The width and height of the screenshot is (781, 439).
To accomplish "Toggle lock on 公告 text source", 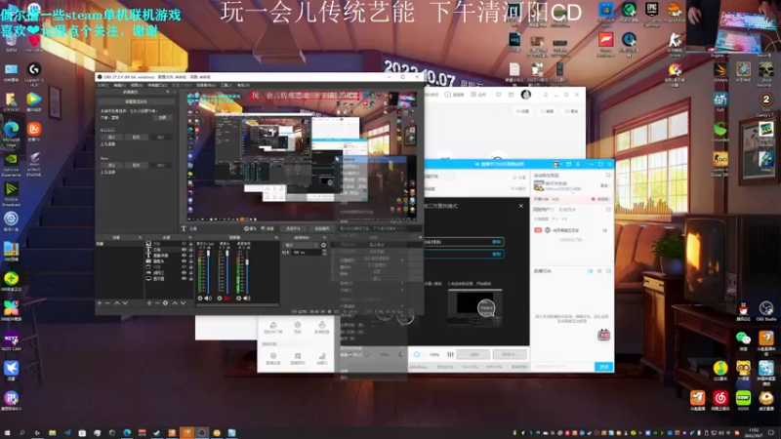I will [x=190, y=250].
